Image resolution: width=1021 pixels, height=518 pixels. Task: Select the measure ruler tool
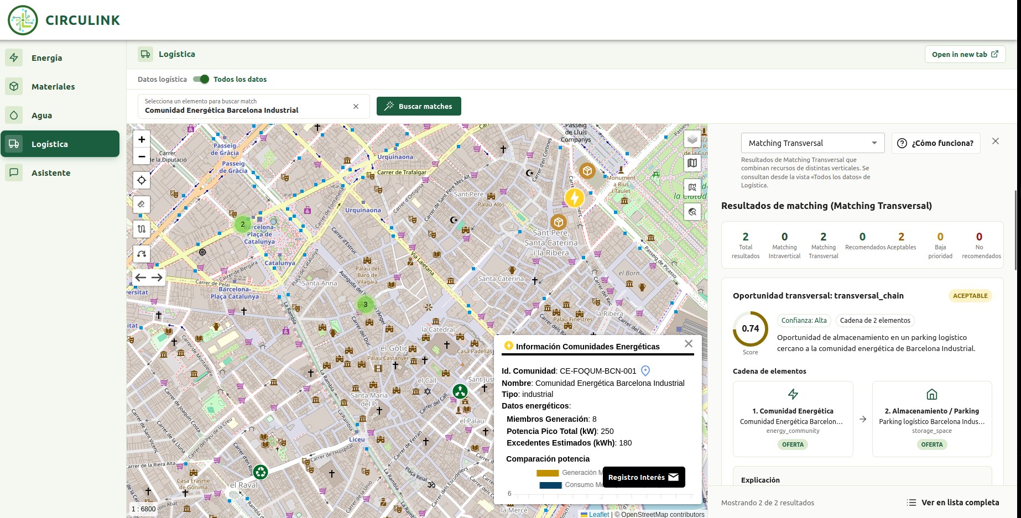pyautogui.click(x=142, y=205)
